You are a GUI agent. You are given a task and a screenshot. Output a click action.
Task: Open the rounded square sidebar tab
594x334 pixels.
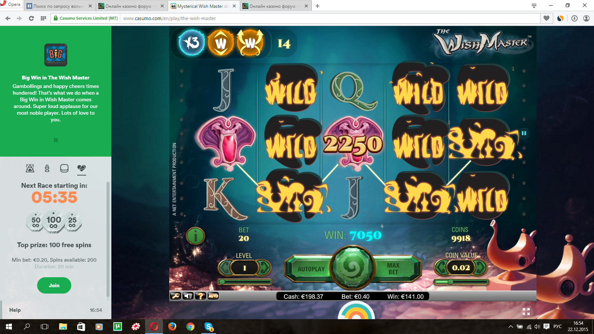coord(64,168)
